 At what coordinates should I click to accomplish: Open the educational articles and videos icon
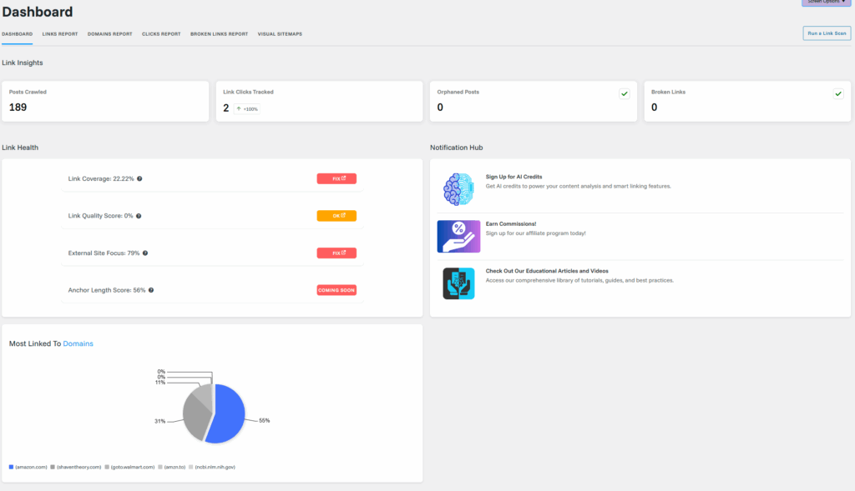click(458, 283)
